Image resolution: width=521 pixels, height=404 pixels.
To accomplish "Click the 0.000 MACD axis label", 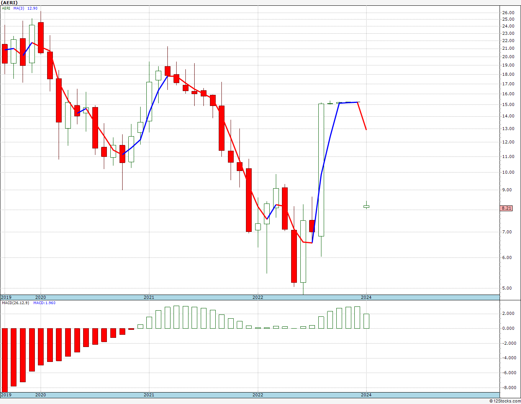I will click(x=509, y=328).
